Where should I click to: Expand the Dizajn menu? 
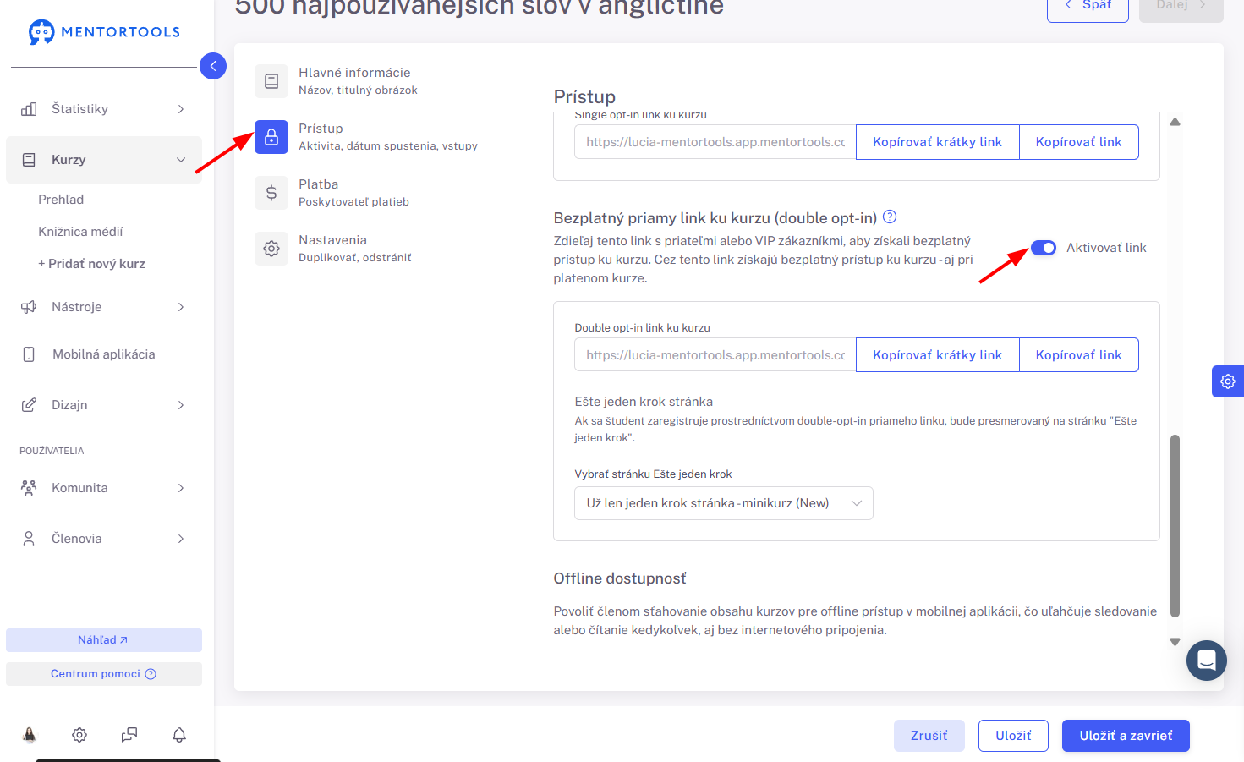[x=103, y=405]
